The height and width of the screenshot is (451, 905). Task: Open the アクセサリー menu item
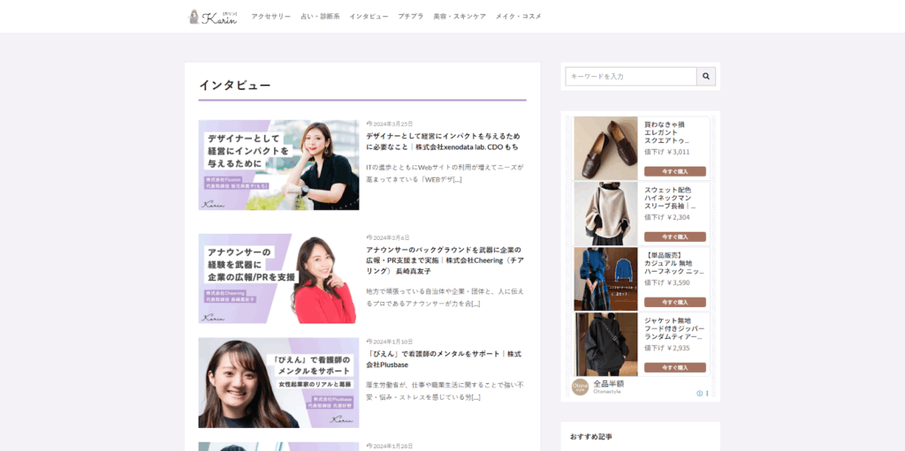(270, 17)
